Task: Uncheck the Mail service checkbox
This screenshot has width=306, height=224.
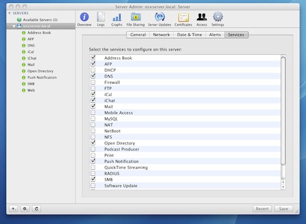Action: pos(93,106)
